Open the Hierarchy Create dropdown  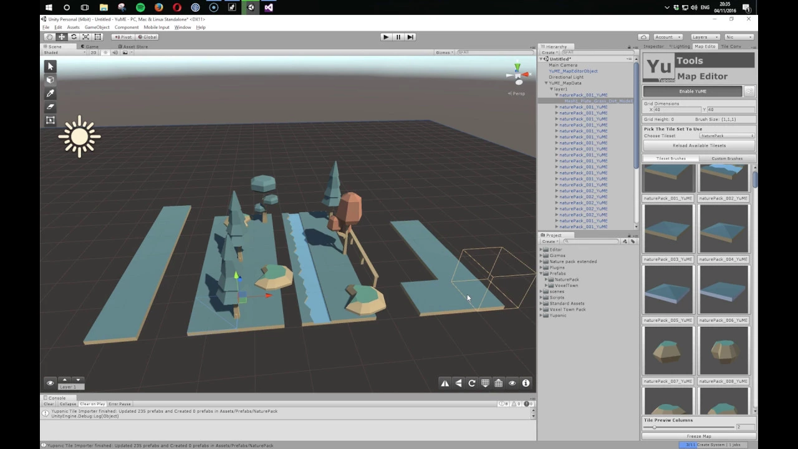[550, 52]
